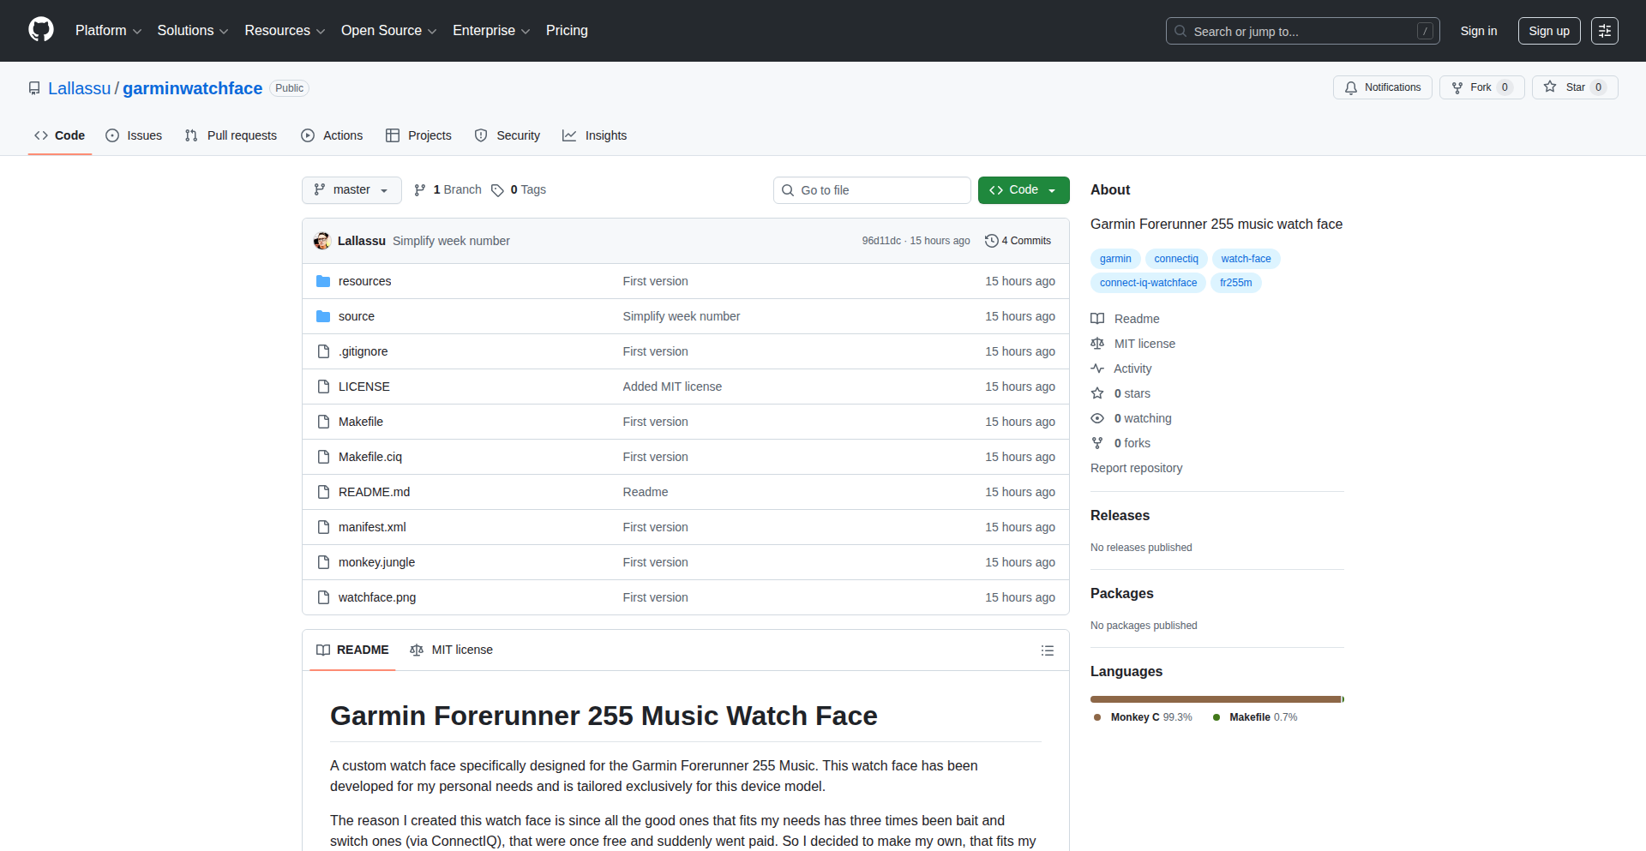Open the monkey.jungle file

[x=376, y=562]
